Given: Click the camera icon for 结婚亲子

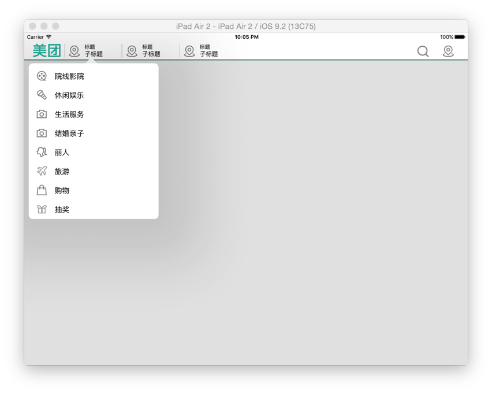Looking at the screenshot, I should [42, 133].
